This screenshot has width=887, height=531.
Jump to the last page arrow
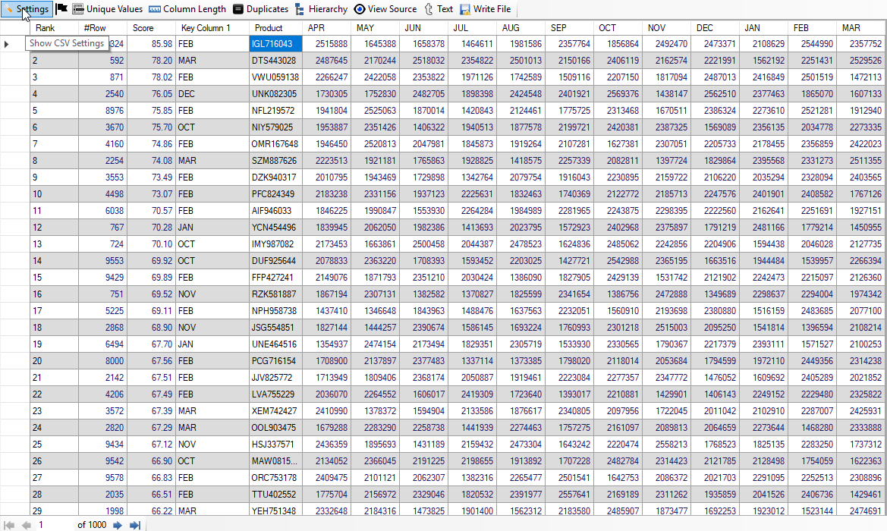pos(135,525)
